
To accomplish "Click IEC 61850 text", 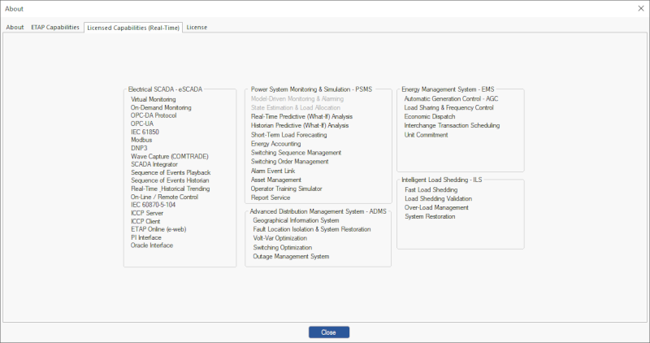I will click(145, 132).
